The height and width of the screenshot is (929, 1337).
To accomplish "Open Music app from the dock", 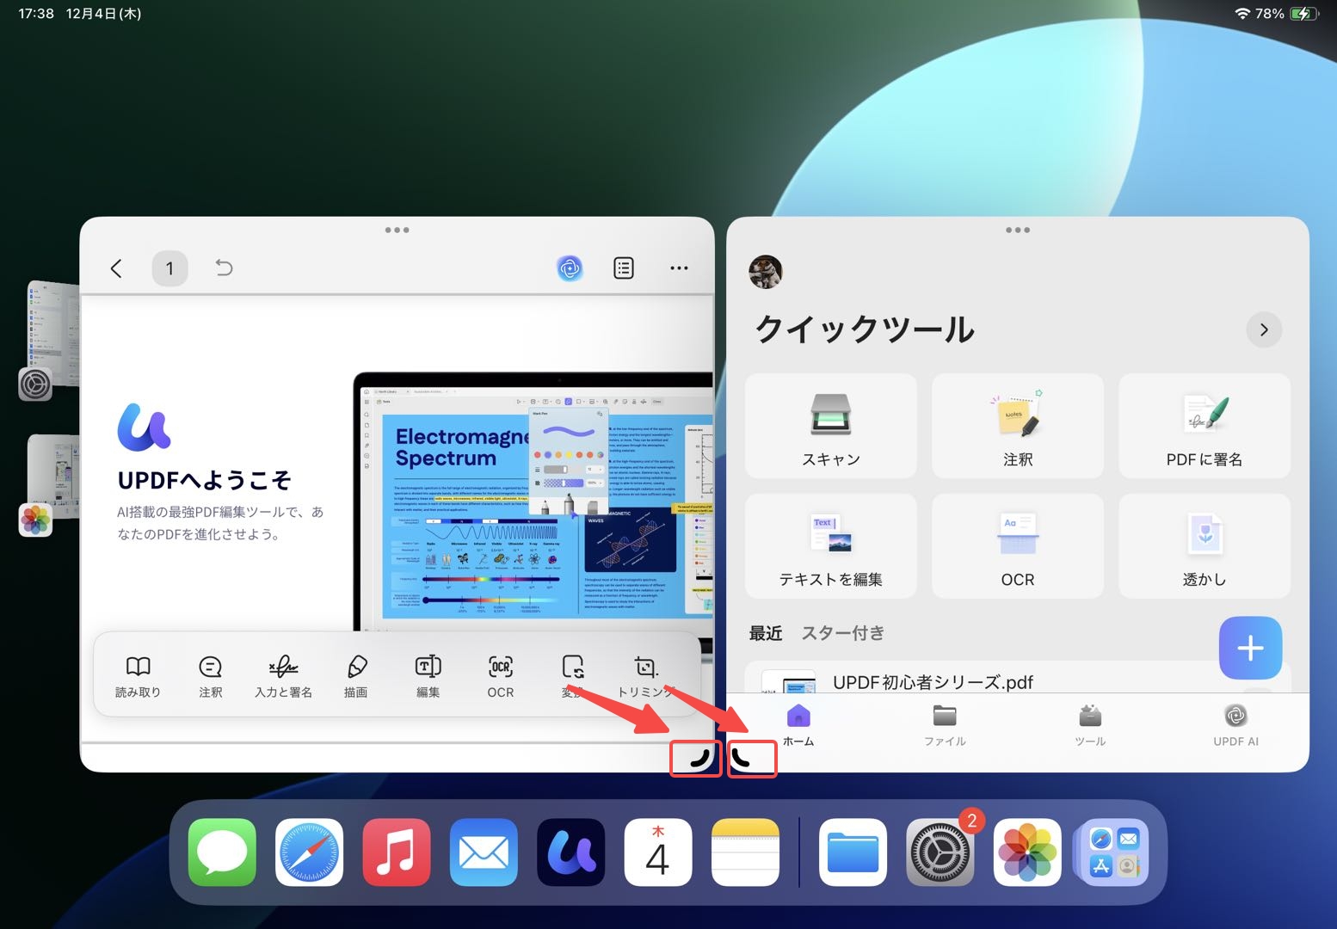I will click(397, 852).
